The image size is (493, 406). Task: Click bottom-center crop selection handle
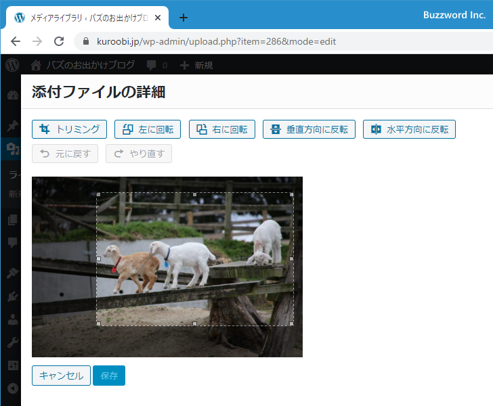pos(194,323)
